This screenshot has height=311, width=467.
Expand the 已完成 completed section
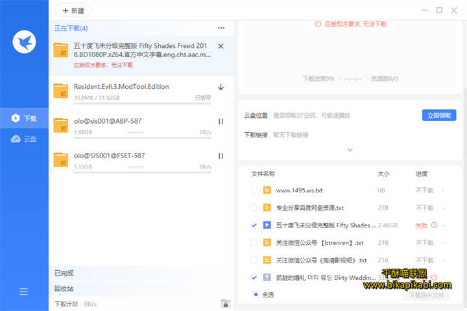click(x=64, y=273)
